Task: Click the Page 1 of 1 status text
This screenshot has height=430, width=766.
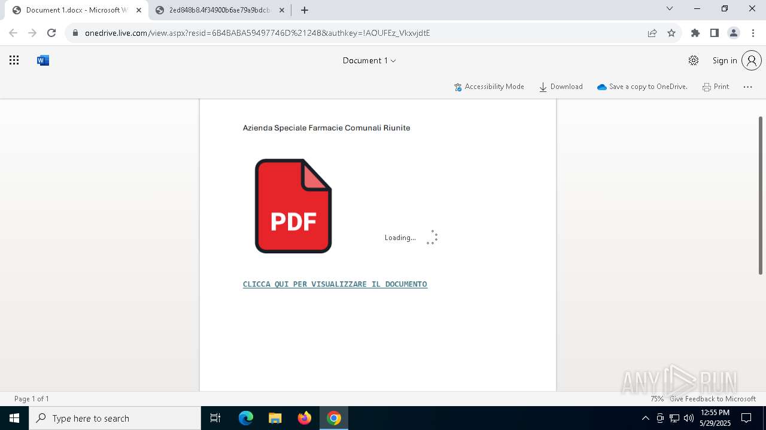Action: (32, 399)
